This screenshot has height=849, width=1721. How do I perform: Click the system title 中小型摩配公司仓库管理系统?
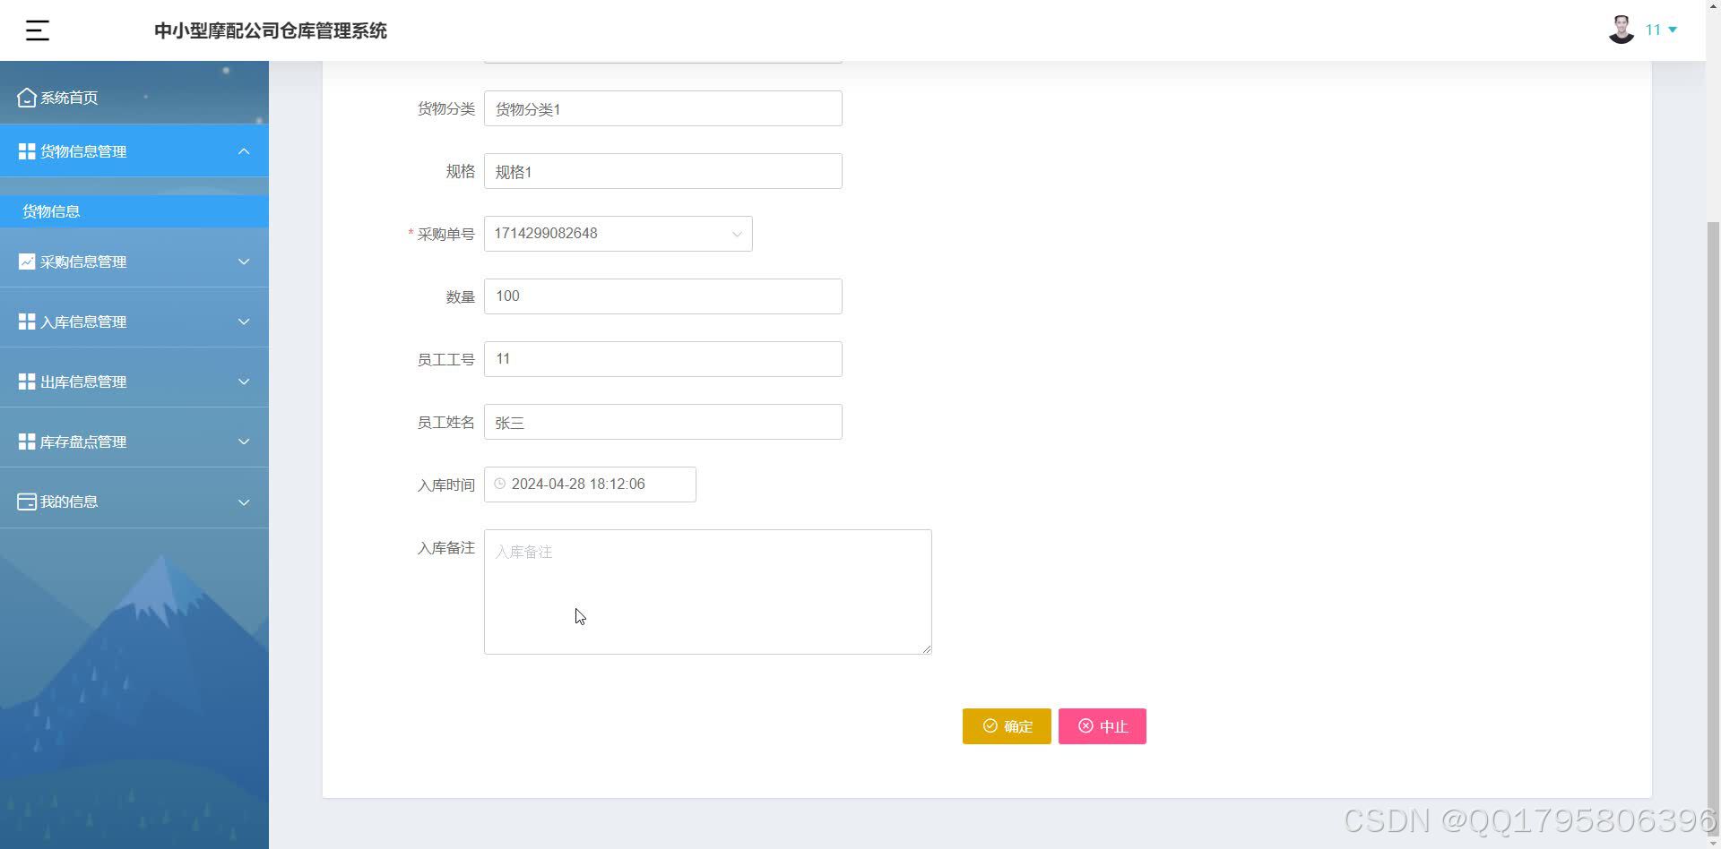(x=271, y=30)
